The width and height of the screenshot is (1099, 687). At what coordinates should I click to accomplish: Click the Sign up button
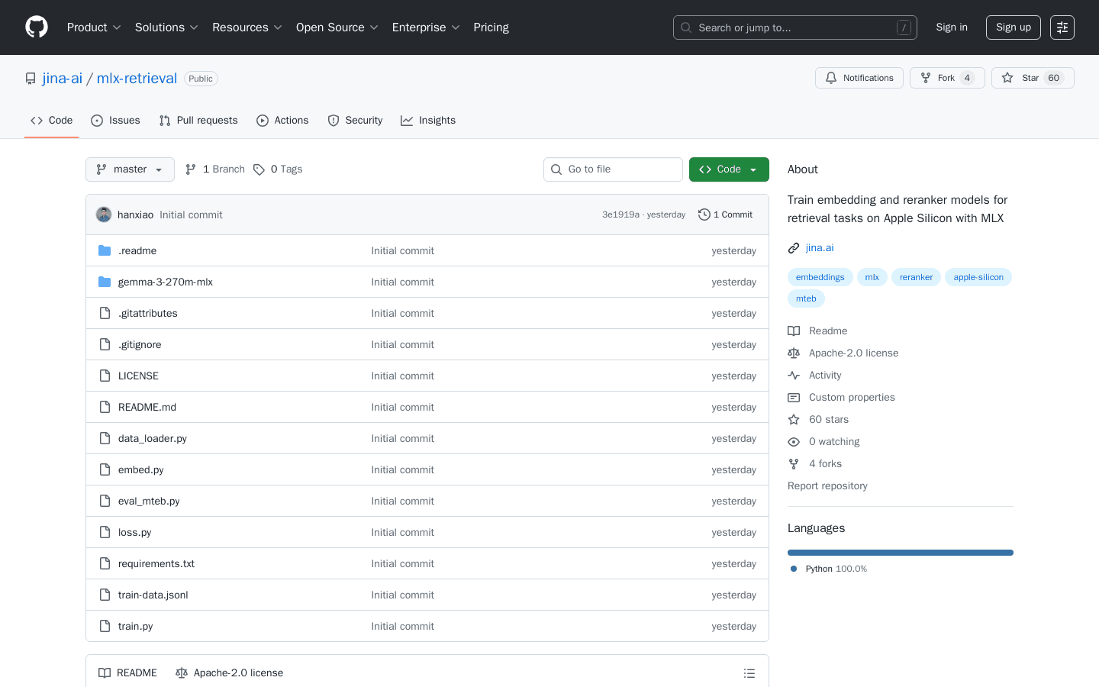(x=1013, y=27)
